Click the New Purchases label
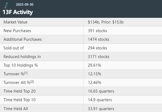Viewport: 162px width, 112px height. 17,31
